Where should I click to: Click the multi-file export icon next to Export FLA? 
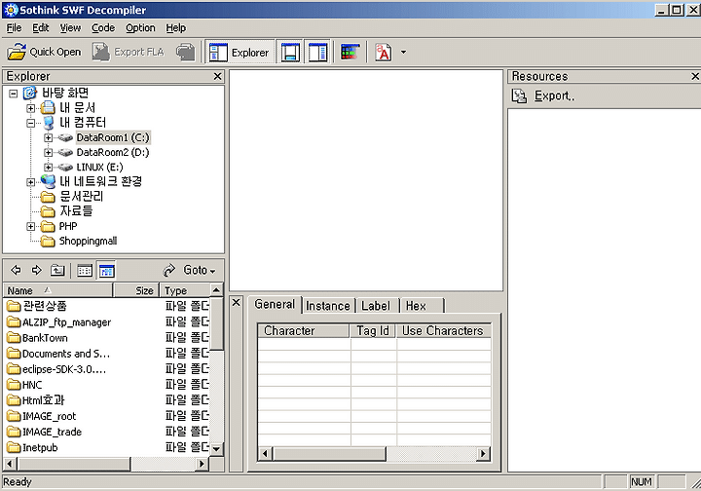186,52
